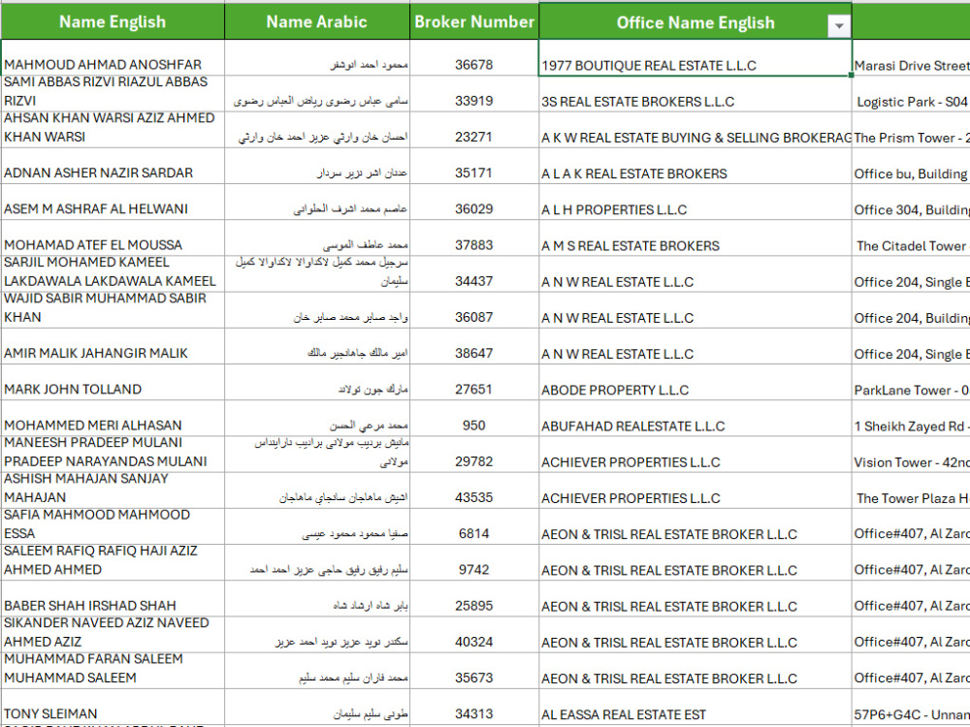Click broker number 36678
The height and width of the screenshot is (727, 970).
[474, 58]
